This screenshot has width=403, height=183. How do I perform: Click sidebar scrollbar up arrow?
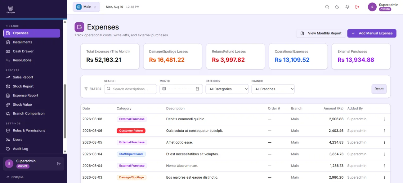point(65,22)
